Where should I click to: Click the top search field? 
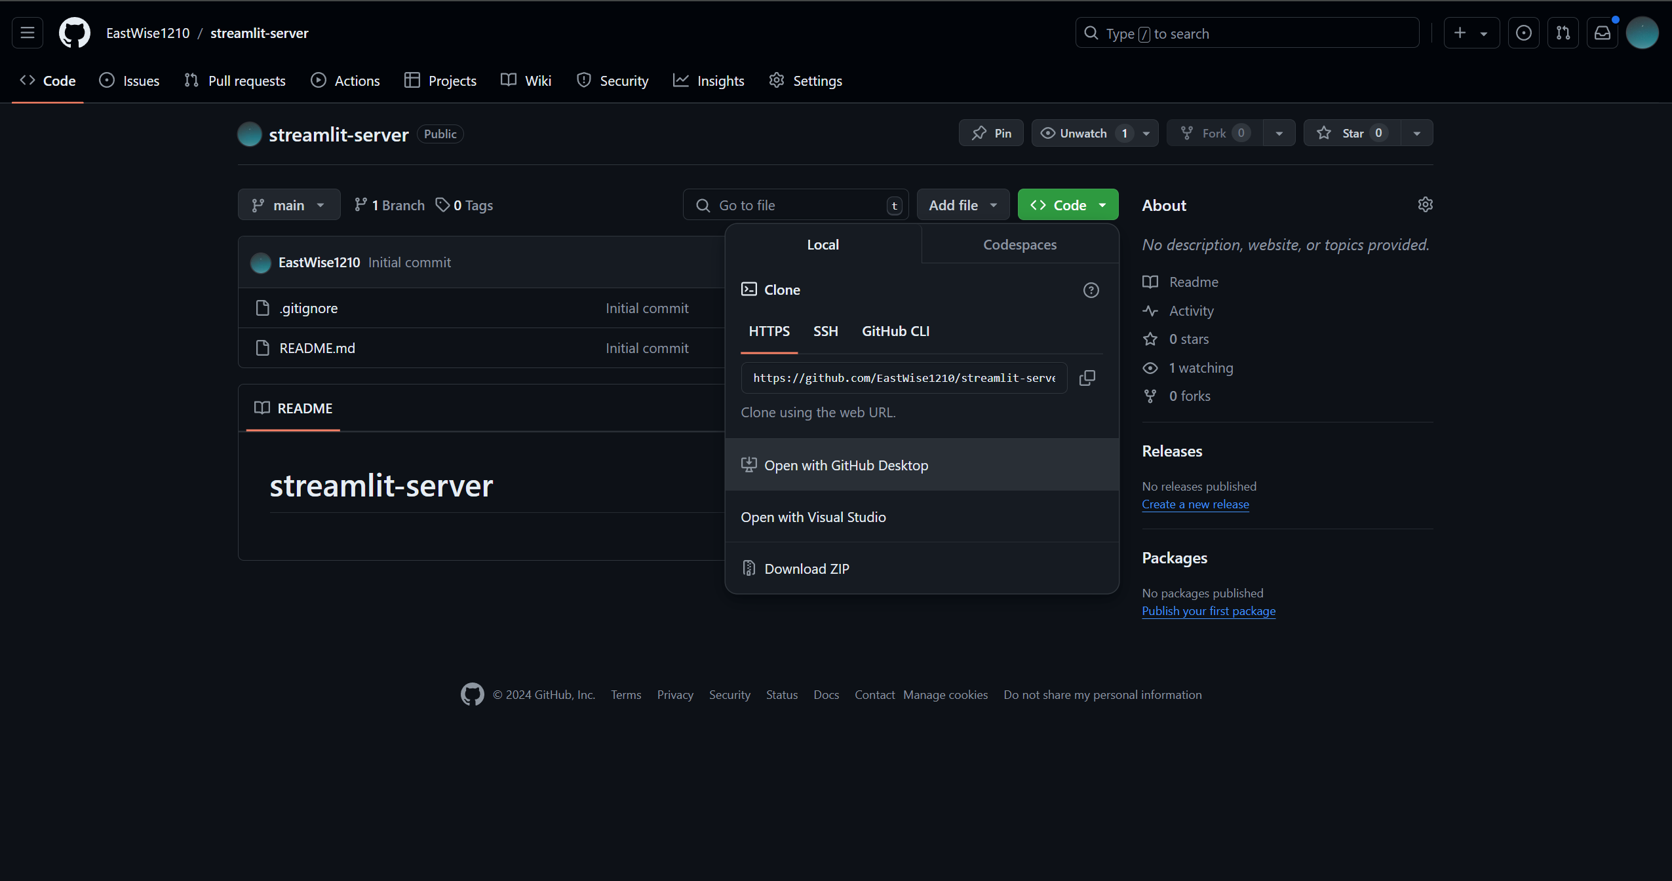pyautogui.click(x=1247, y=33)
